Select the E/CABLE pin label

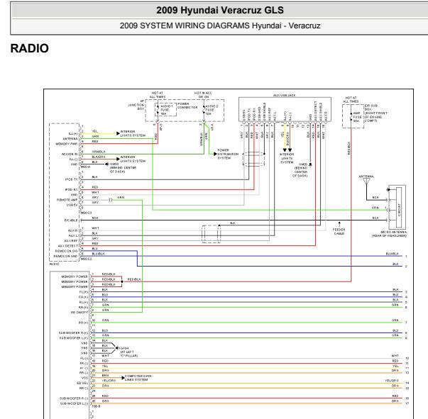pos(71,220)
